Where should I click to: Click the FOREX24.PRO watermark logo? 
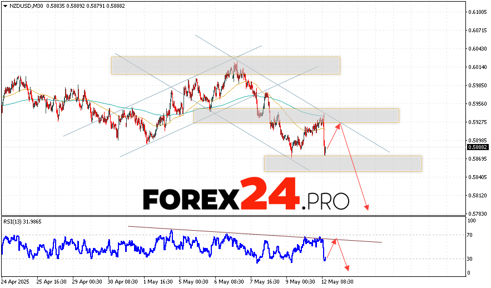[x=246, y=198]
